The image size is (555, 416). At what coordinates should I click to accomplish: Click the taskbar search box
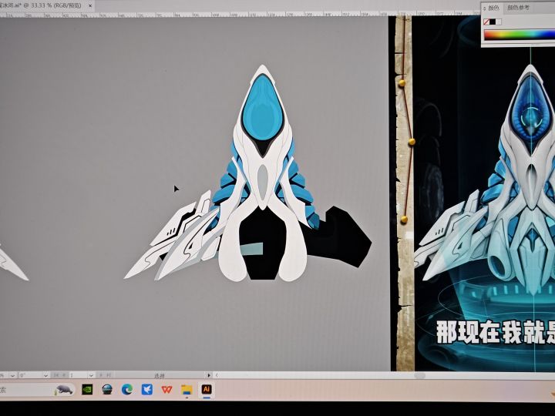pyautogui.click(x=37, y=390)
